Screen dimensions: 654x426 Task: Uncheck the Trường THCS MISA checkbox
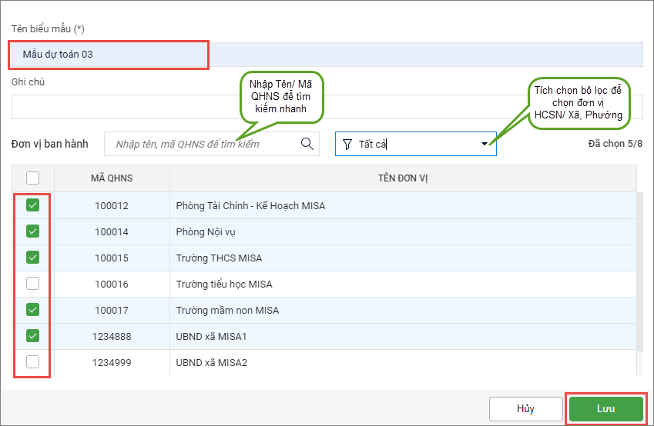(33, 257)
